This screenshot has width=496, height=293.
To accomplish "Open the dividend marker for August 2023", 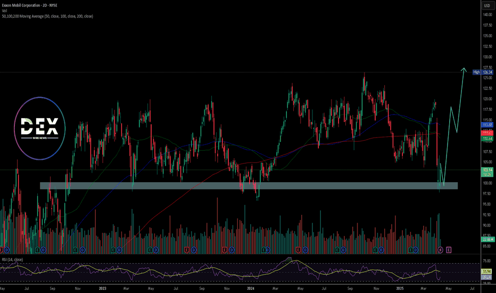I will [x=194, y=250].
